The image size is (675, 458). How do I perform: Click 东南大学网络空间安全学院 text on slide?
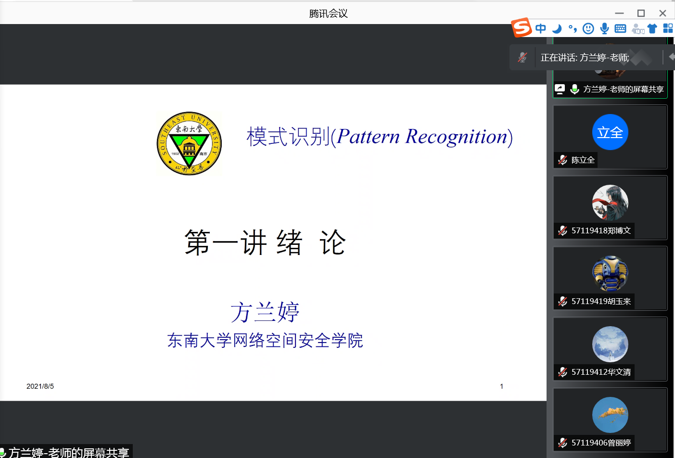point(265,340)
